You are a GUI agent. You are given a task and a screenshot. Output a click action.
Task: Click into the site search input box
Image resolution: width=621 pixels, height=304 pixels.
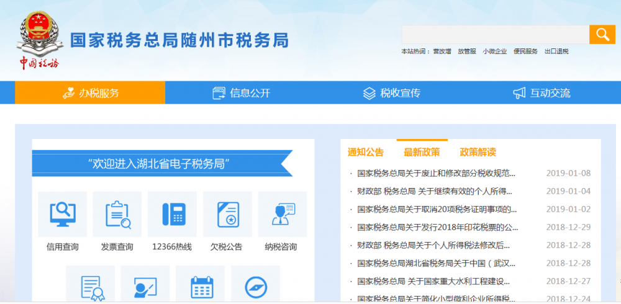click(495, 35)
